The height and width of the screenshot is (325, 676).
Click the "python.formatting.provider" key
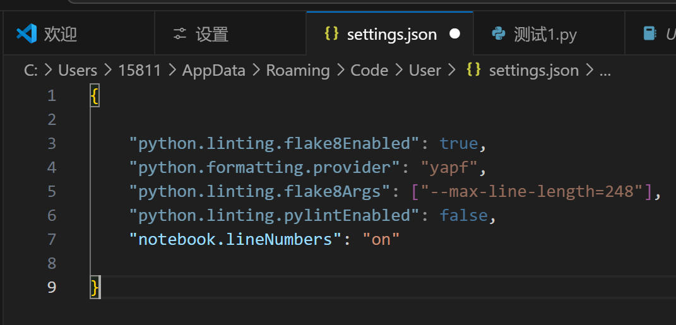pos(265,167)
